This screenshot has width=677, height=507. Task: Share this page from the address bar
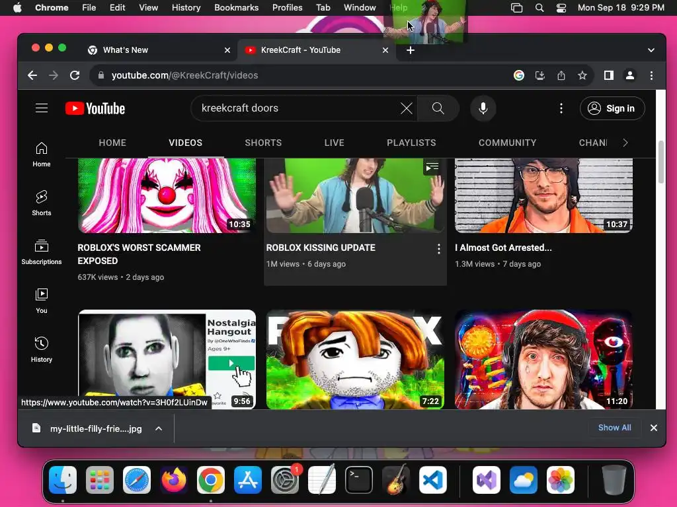[561, 75]
